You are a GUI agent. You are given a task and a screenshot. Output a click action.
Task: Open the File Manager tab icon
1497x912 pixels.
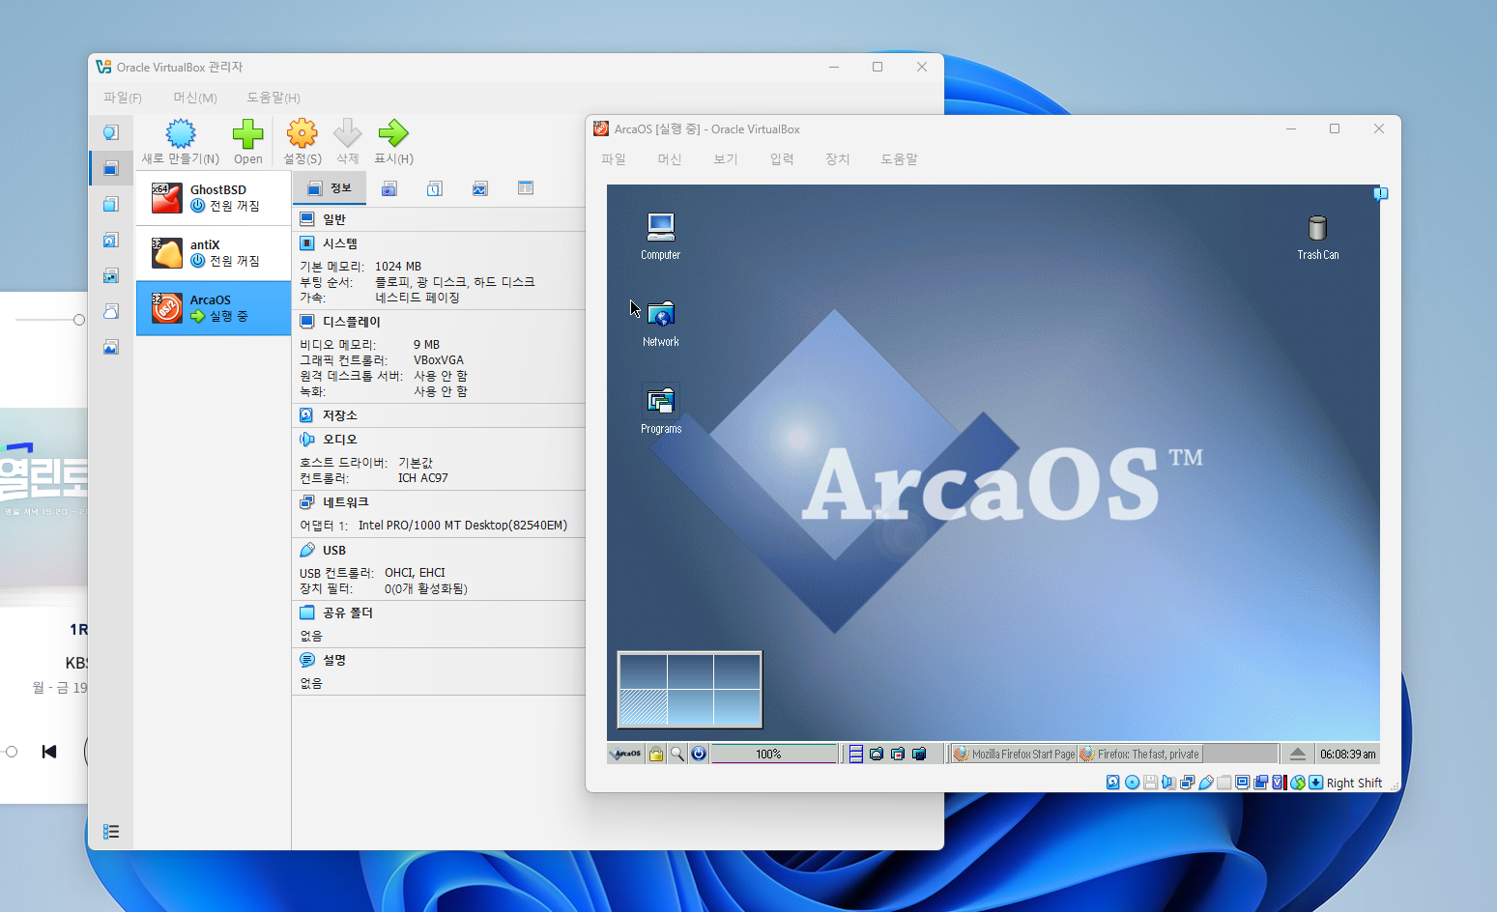pyautogui.click(x=526, y=188)
